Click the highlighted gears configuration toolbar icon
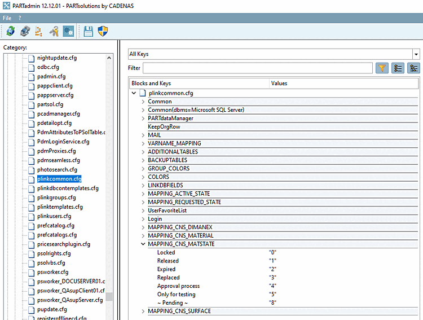Screen dimensions: 423x320 pyautogui.click(x=68, y=32)
